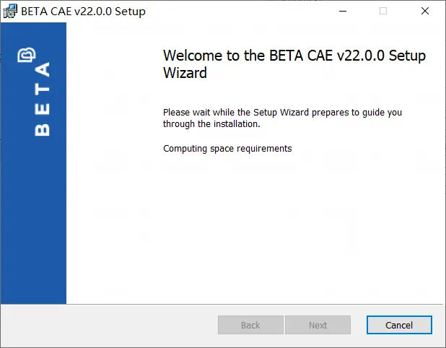Click the word 'Wizard' in the heading
This screenshot has height=348, width=446.
click(185, 72)
